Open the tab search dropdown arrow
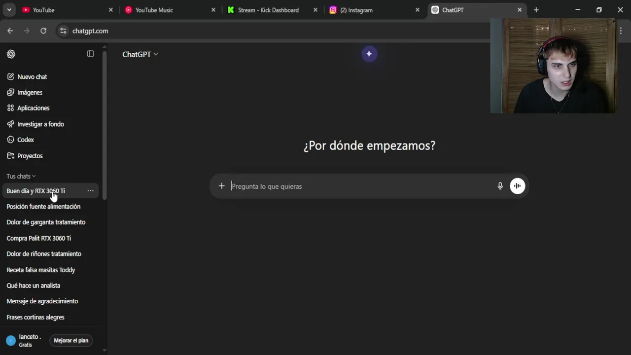Viewport: 631px width, 355px height. [x=9, y=10]
